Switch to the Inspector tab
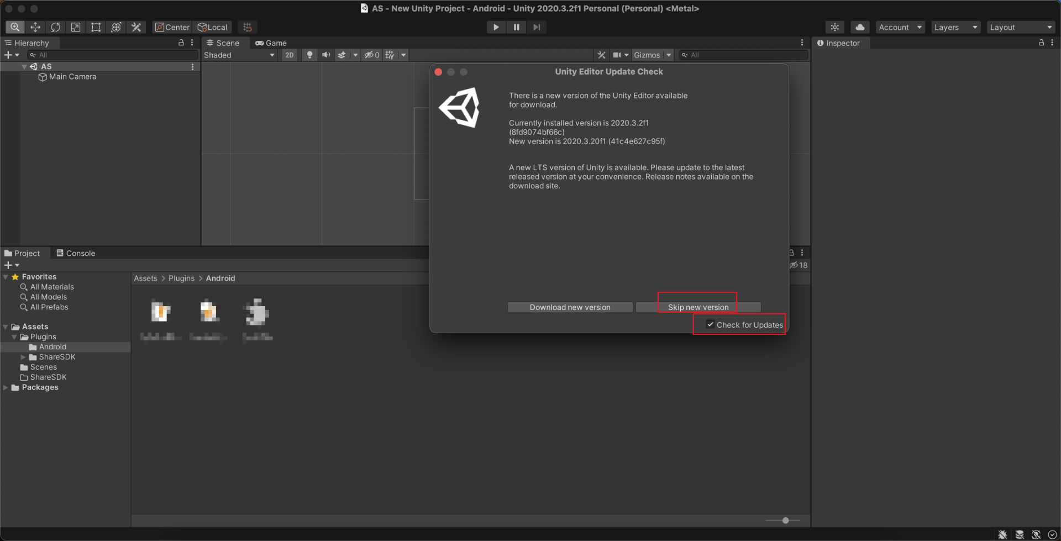This screenshot has width=1061, height=541. (x=840, y=43)
